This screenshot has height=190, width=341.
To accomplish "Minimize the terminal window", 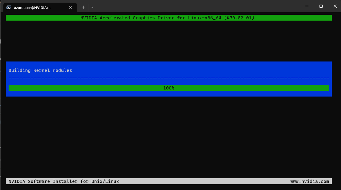I will pos(307,6).
